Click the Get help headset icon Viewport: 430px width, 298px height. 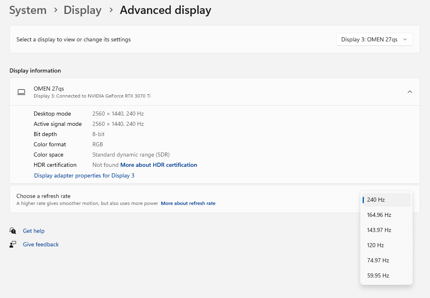coord(13,231)
